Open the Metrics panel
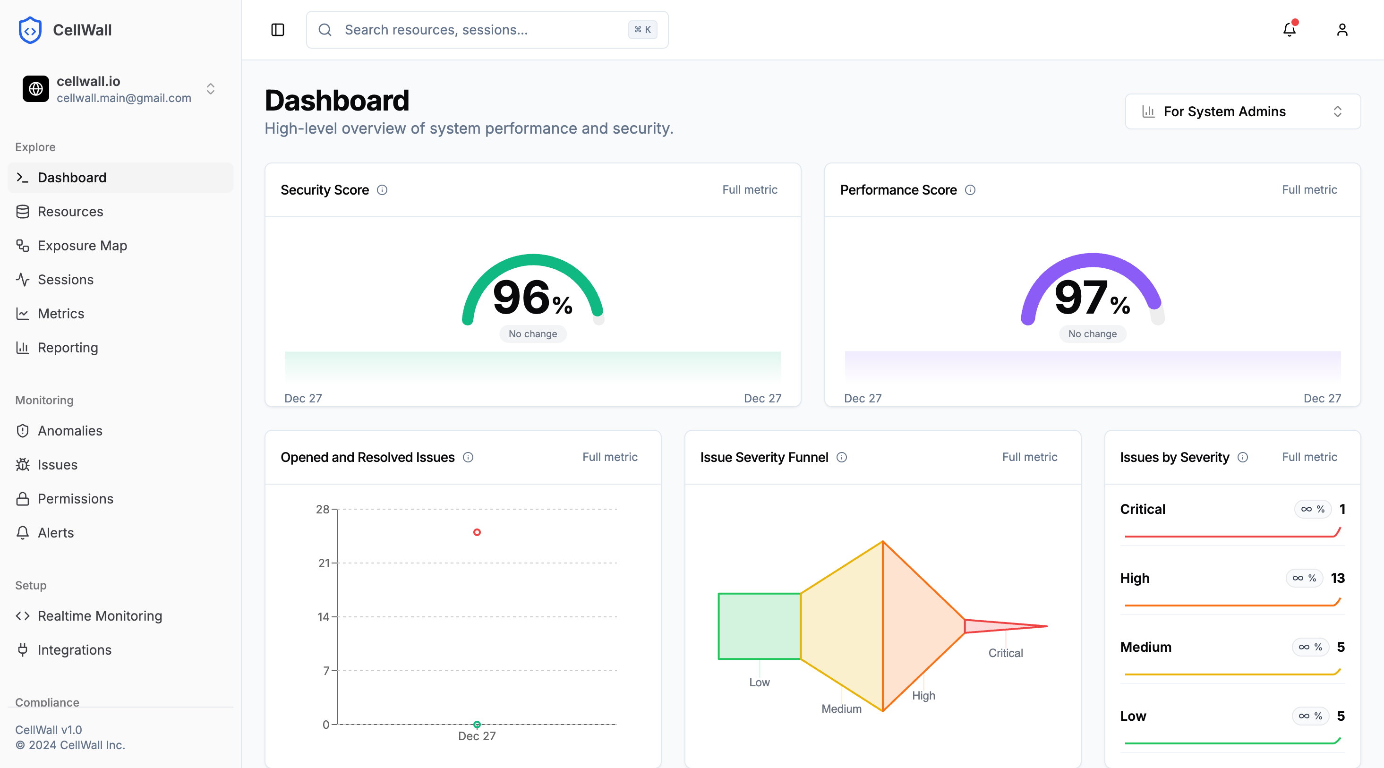This screenshot has height=768, width=1384. (61, 313)
